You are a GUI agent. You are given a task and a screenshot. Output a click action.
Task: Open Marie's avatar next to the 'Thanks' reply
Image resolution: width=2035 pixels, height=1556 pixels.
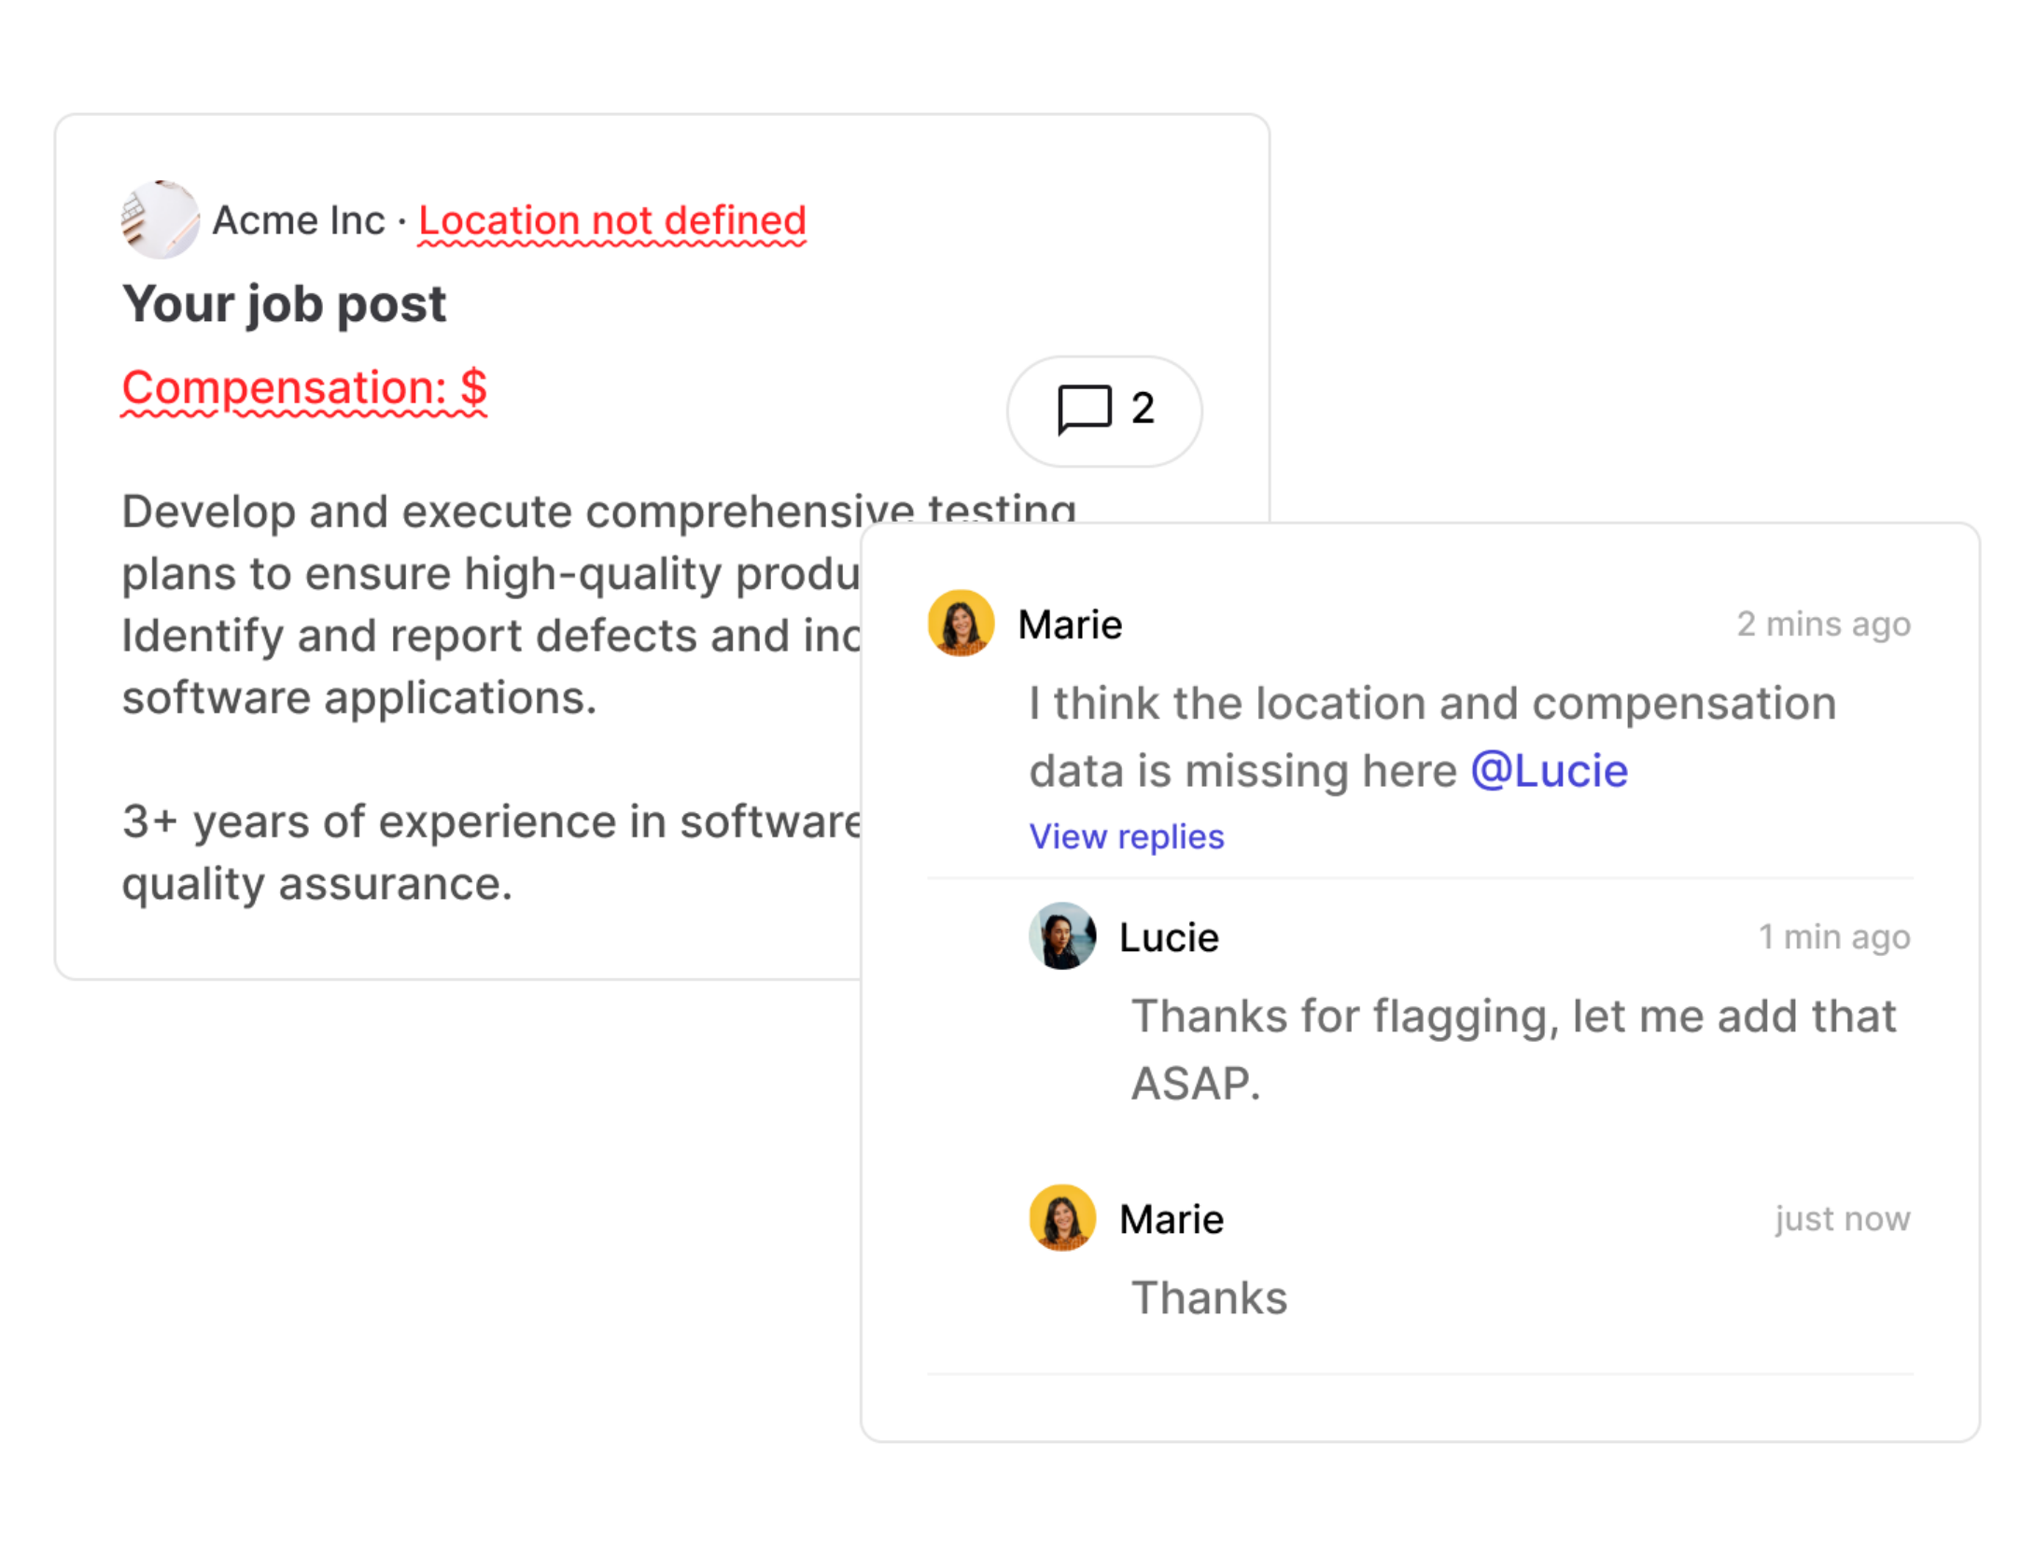[1062, 1218]
